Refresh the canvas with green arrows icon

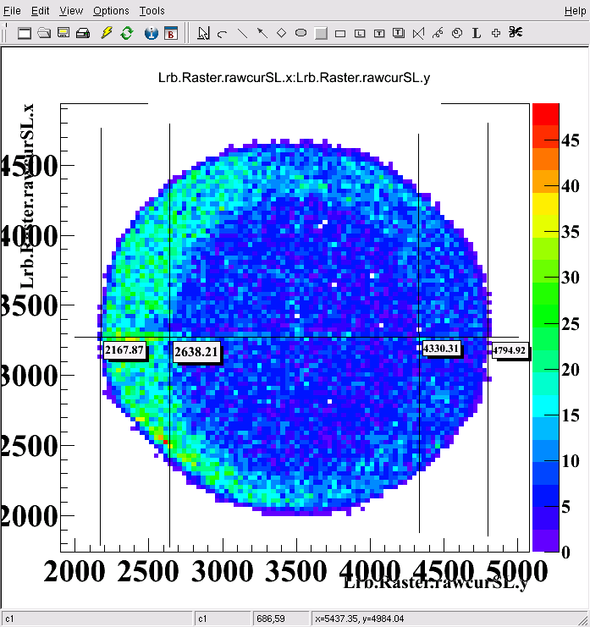(127, 33)
